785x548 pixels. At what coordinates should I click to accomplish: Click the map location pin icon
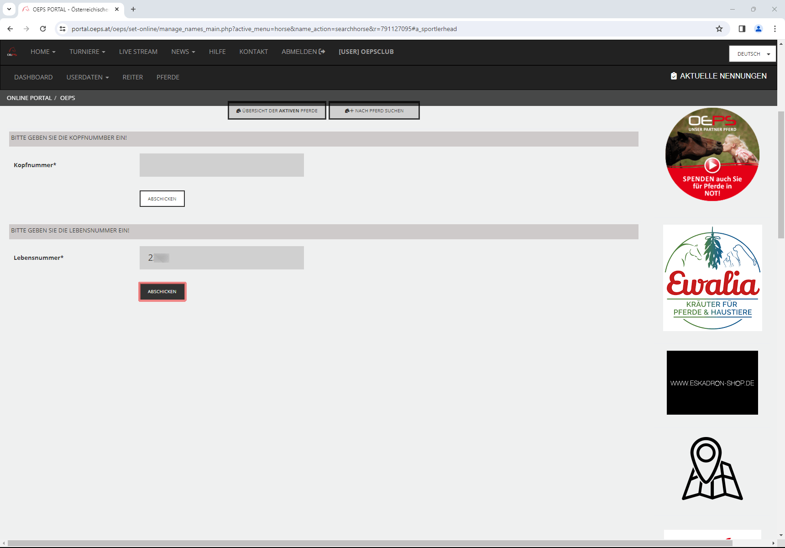tap(712, 469)
